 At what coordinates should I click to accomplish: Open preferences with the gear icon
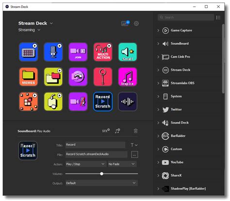pos(136,24)
